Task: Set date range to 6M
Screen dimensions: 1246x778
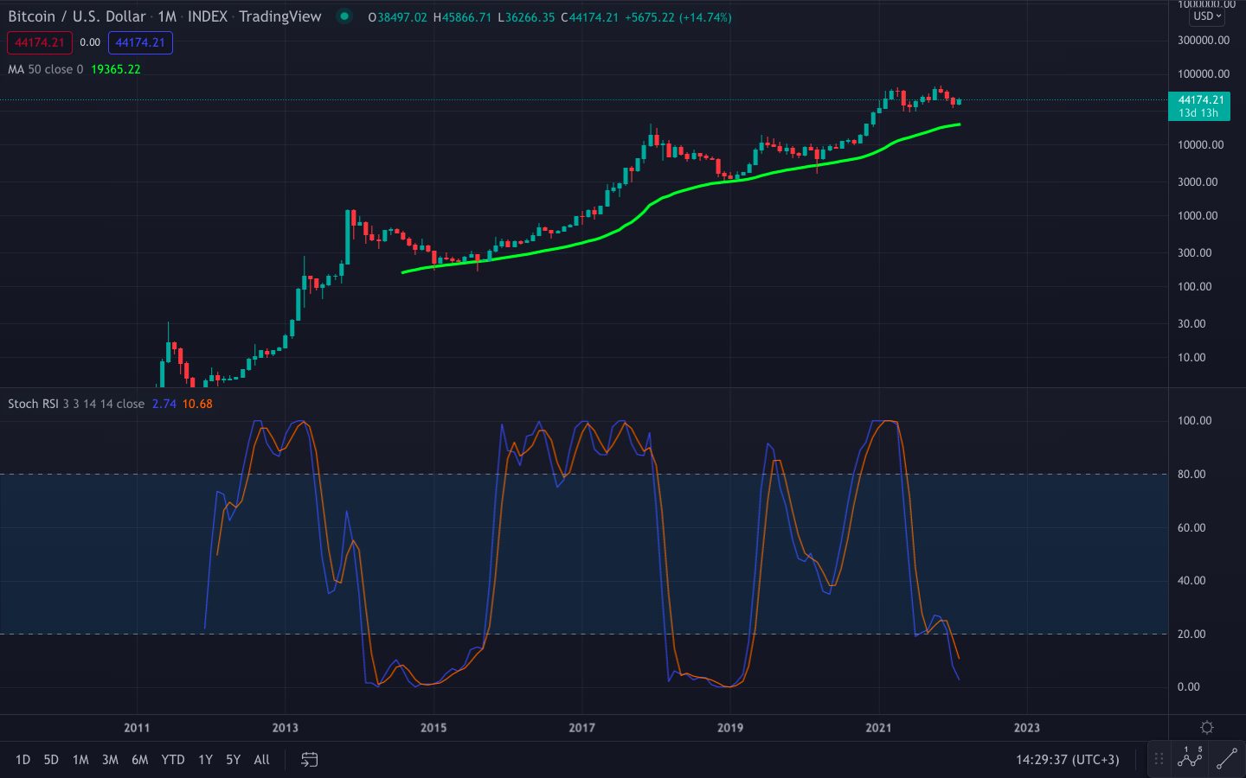Action: coord(139,760)
